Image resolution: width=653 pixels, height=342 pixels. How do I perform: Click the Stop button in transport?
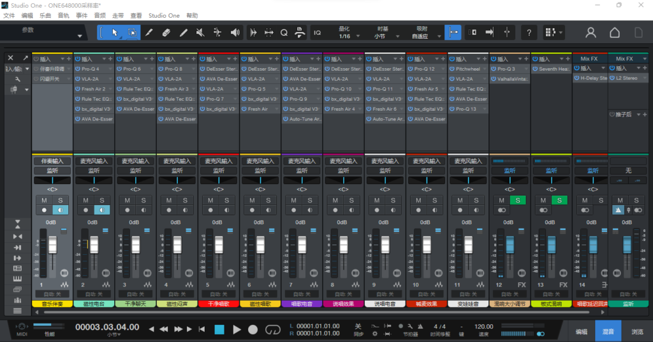(x=219, y=329)
